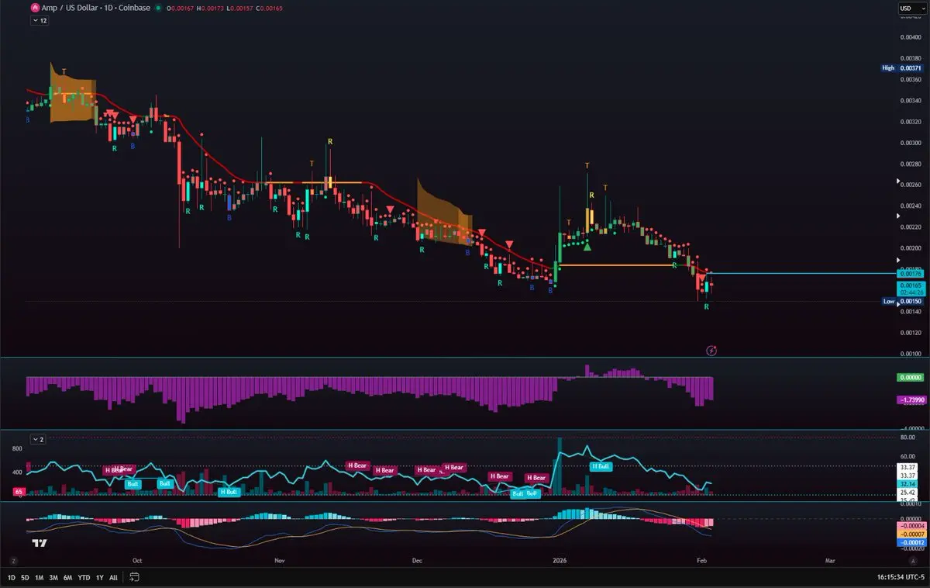Click the Amp symbol logo icon
This screenshot has height=588, width=930.
coord(33,8)
